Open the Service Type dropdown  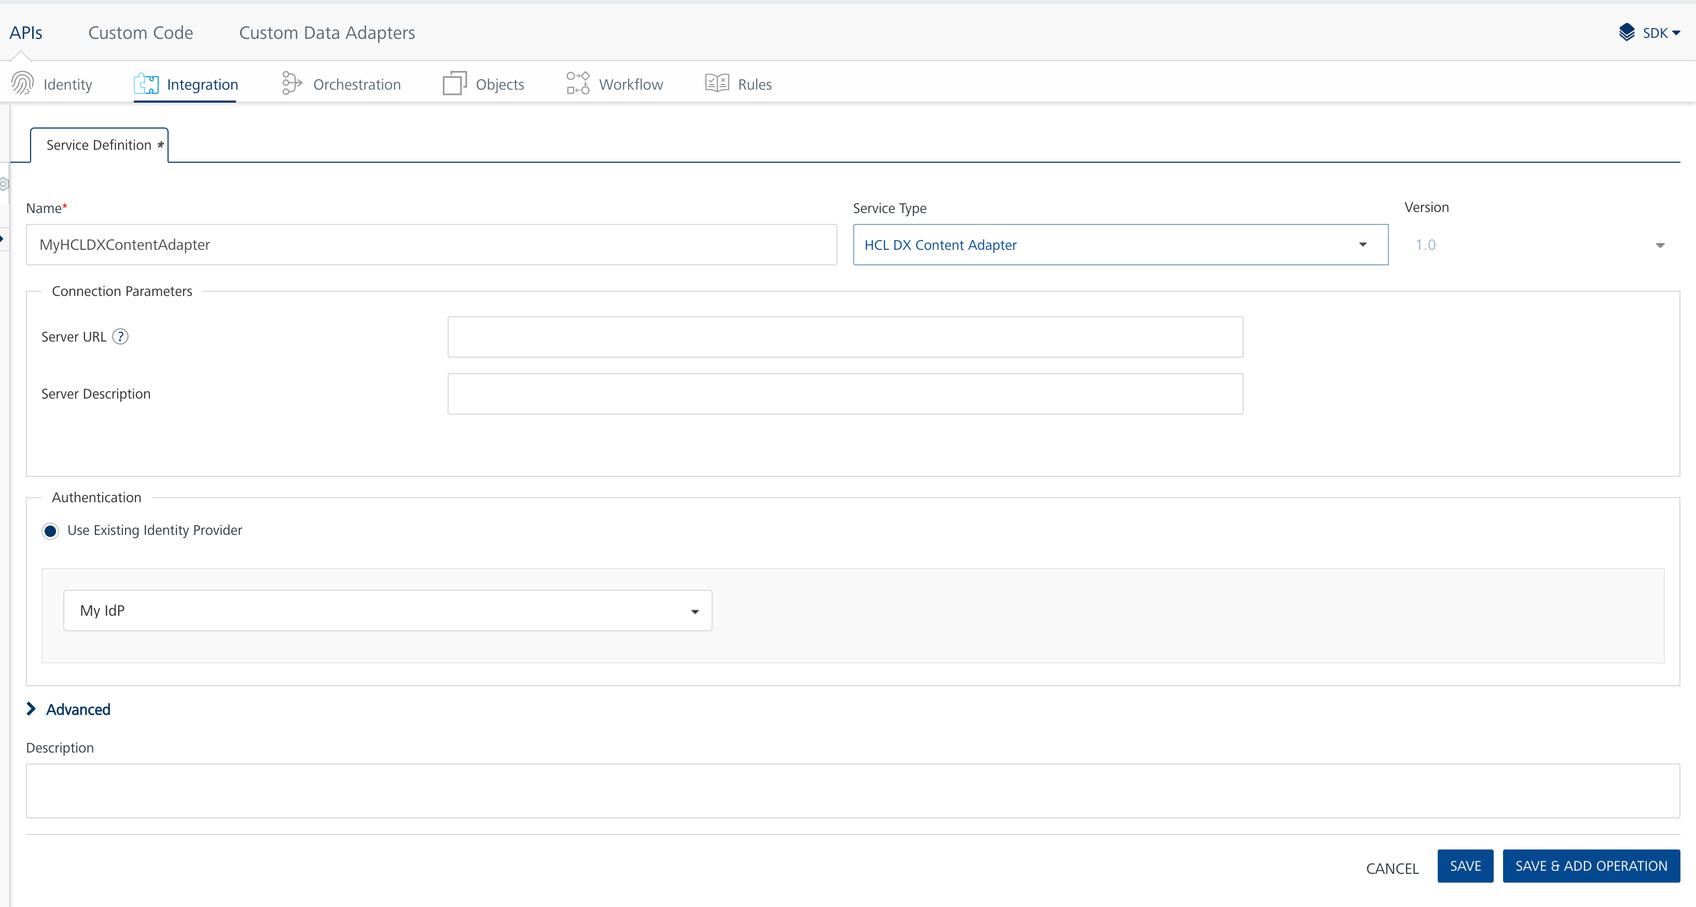[1362, 245]
